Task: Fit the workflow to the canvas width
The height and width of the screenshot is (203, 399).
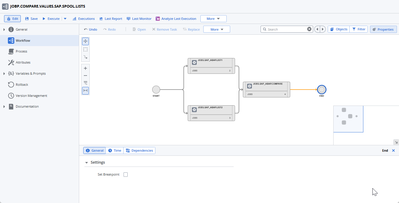Action: point(85,90)
